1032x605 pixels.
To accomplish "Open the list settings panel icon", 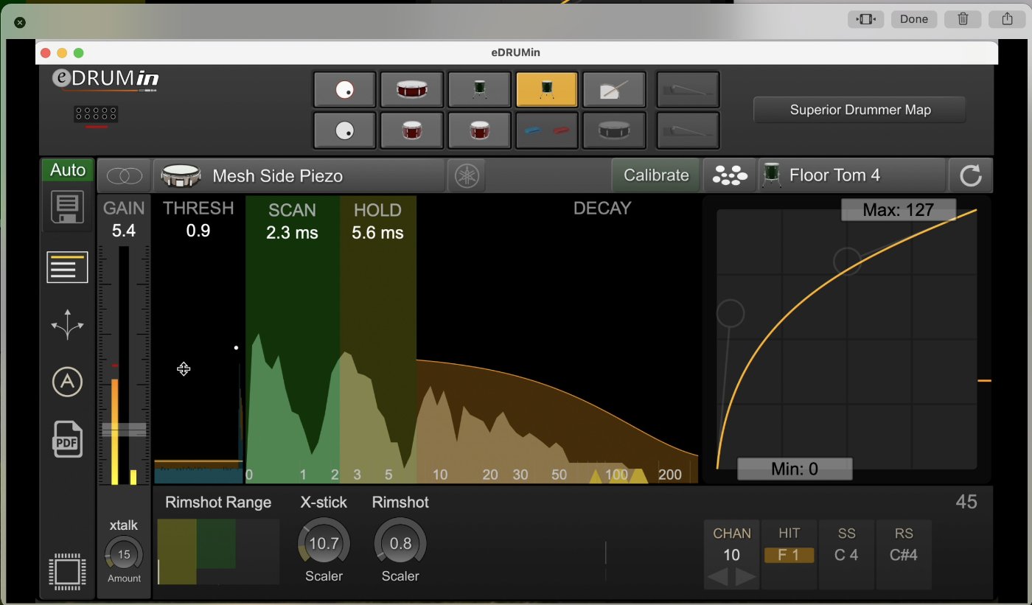I will (x=67, y=267).
